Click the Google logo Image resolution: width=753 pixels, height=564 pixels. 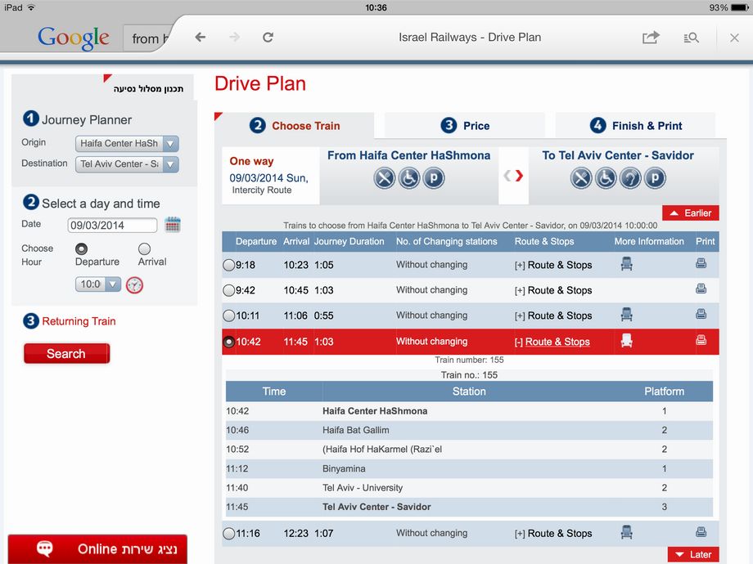click(74, 38)
